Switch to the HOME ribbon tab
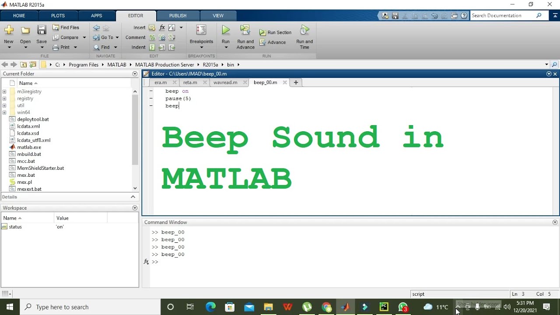 19,16
